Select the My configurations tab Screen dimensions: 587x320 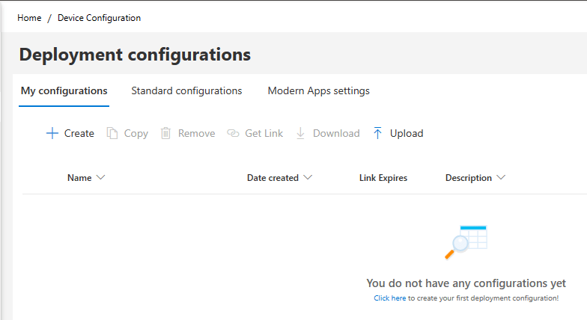coord(64,91)
